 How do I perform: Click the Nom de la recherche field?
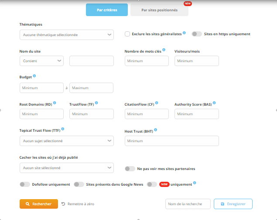point(188,204)
